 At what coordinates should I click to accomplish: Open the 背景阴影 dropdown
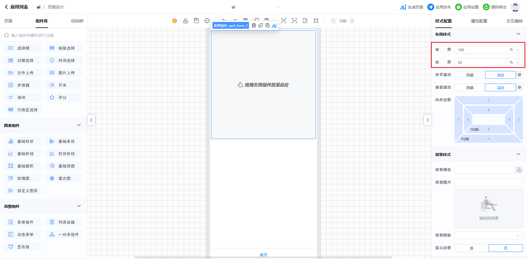(x=488, y=235)
